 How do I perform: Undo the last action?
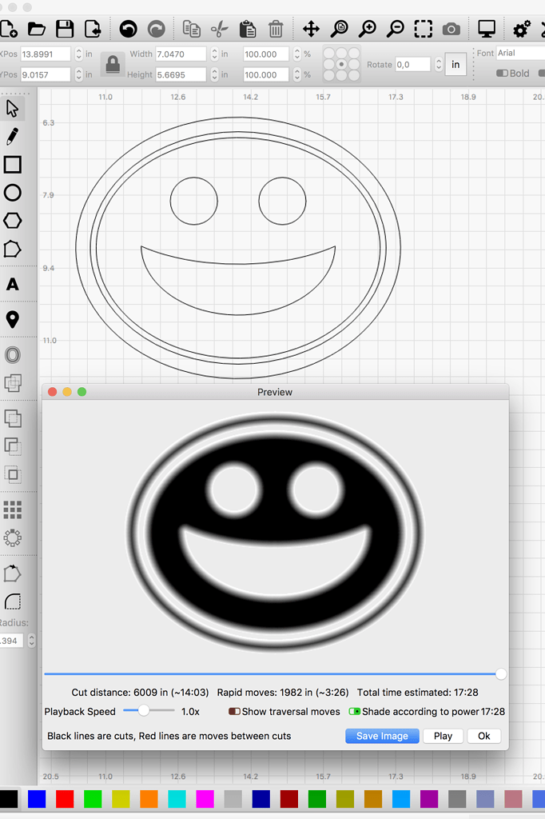click(x=128, y=29)
